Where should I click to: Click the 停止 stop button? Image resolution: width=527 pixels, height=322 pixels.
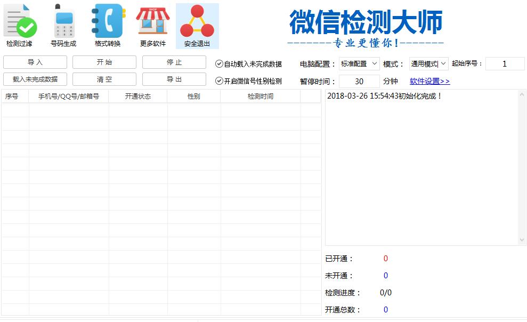[174, 62]
